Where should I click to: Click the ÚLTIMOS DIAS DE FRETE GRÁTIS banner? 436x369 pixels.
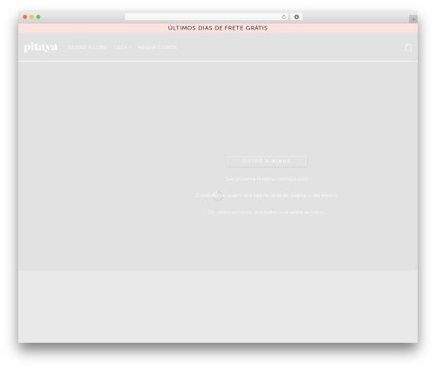(218, 28)
